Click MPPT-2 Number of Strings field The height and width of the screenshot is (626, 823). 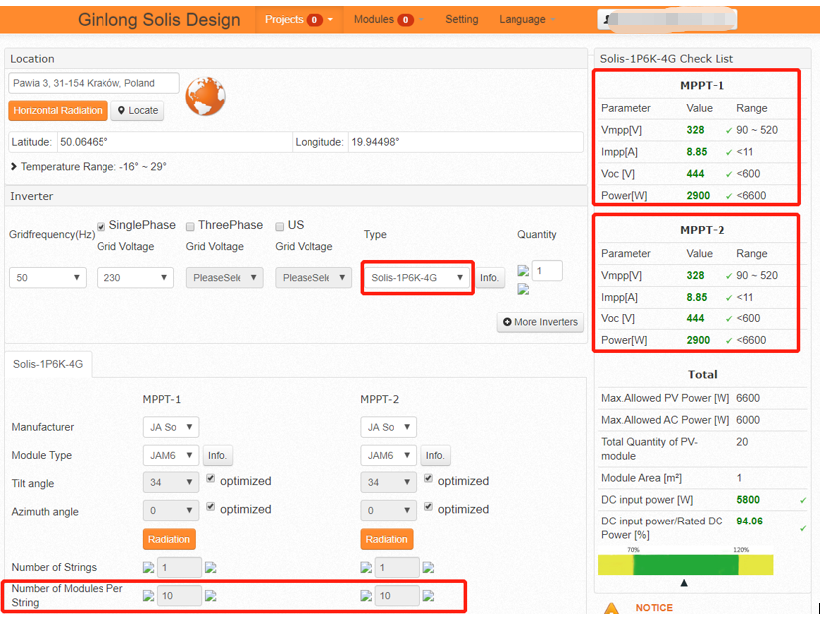point(397,567)
